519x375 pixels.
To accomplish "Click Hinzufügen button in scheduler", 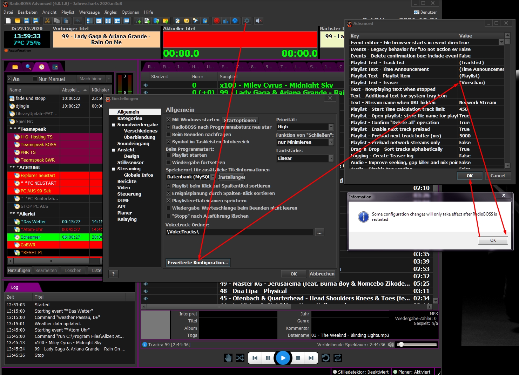I will pyautogui.click(x=19, y=271).
